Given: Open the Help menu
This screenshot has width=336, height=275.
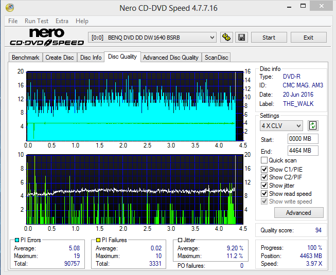Looking at the screenshot, I should 82,21.
